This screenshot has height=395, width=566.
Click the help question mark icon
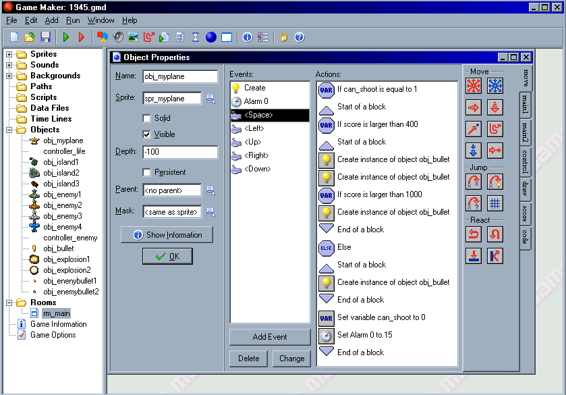pyautogui.click(x=300, y=37)
